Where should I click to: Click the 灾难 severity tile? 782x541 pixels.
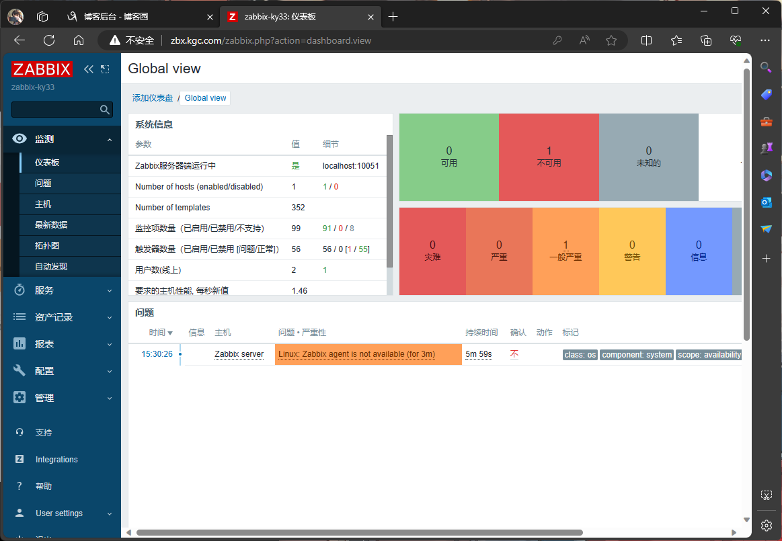click(432, 251)
